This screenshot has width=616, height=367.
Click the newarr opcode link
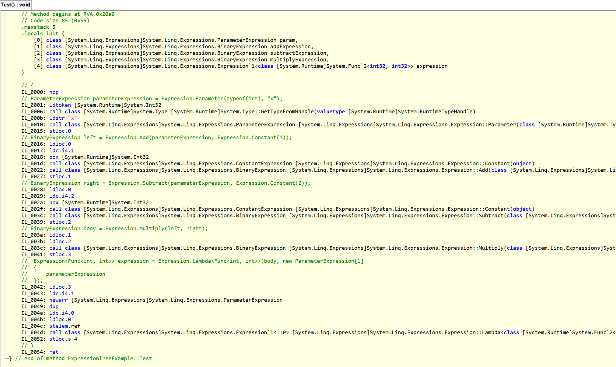pos(58,300)
